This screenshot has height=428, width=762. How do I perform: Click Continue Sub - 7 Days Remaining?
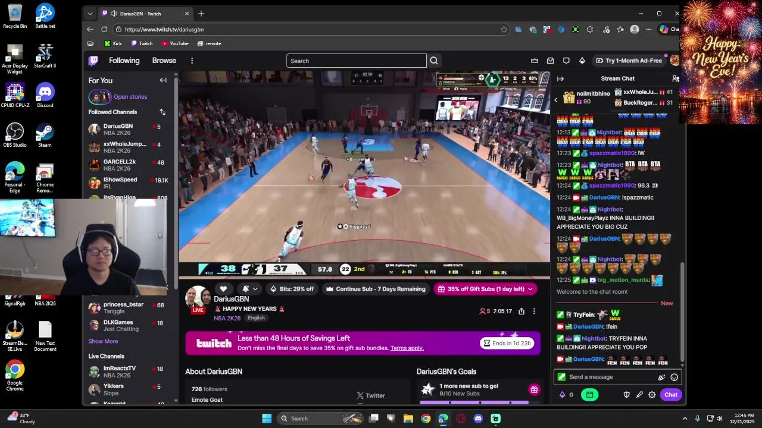click(376, 289)
